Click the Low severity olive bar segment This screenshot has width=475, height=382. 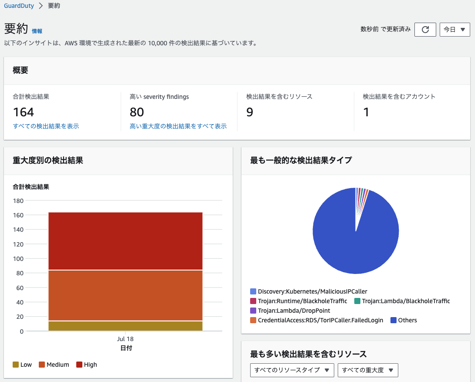click(x=126, y=326)
